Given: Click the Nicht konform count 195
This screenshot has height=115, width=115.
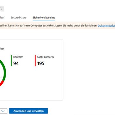Looking at the screenshot, I should [x=41, y=63].
